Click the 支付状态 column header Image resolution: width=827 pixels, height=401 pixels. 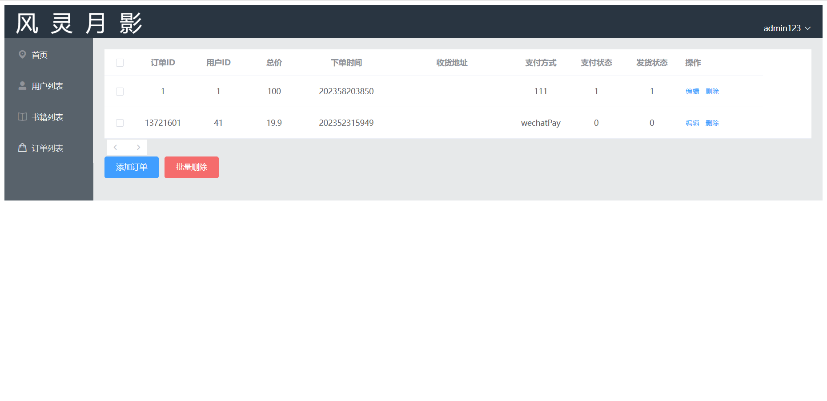click(596, 63)
